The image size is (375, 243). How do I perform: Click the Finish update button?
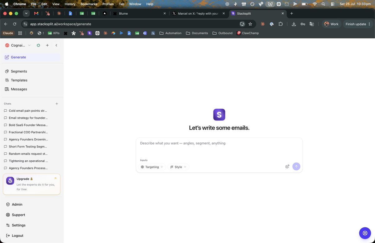[x=358, y=24]
